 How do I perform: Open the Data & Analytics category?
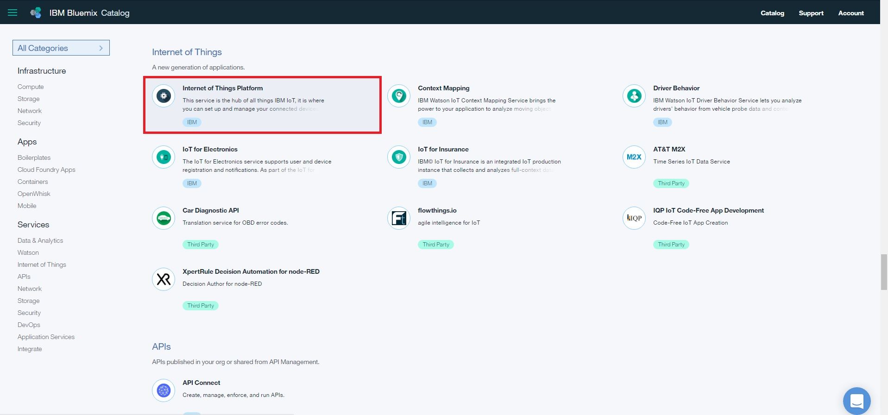click(x=40, y=240)
